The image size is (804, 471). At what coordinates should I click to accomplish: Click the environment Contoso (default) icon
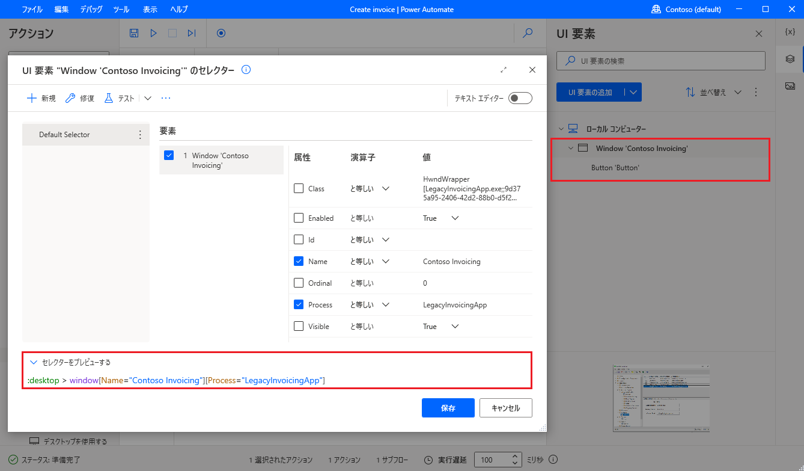[656, 9]
